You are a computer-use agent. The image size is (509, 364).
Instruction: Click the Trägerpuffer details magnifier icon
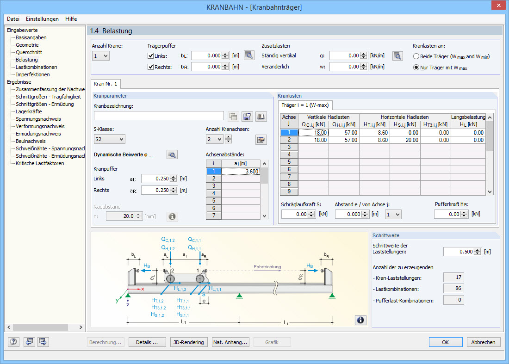tap(249, 56)
